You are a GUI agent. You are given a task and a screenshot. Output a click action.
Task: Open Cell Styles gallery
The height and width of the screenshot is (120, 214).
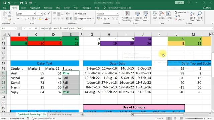[146, 17]
